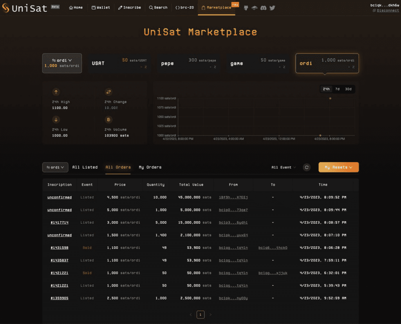This screenshot has width=401, height=324.
Task: Open the Discord icon link
Action: (x=264, y=8)
